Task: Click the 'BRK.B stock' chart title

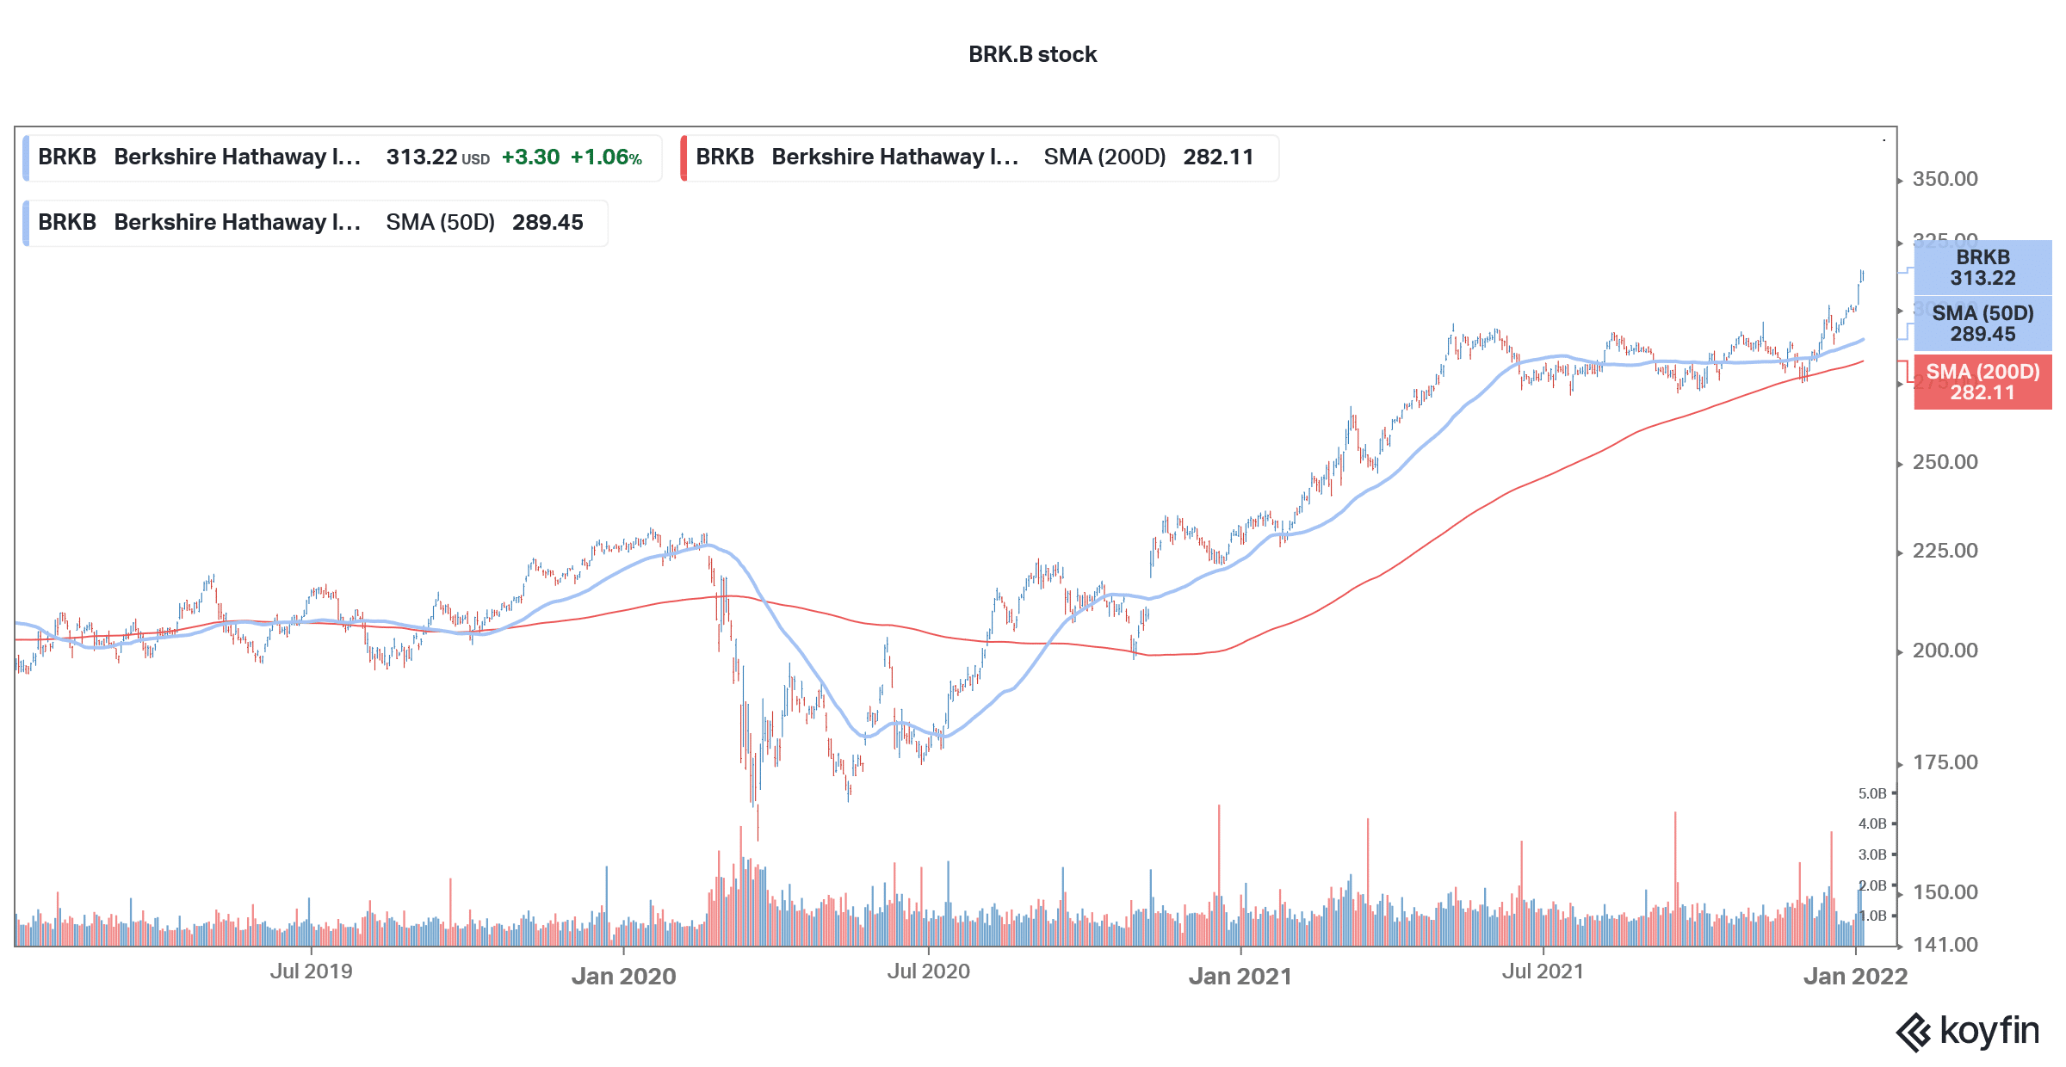Action: [x=1033, y=54]
